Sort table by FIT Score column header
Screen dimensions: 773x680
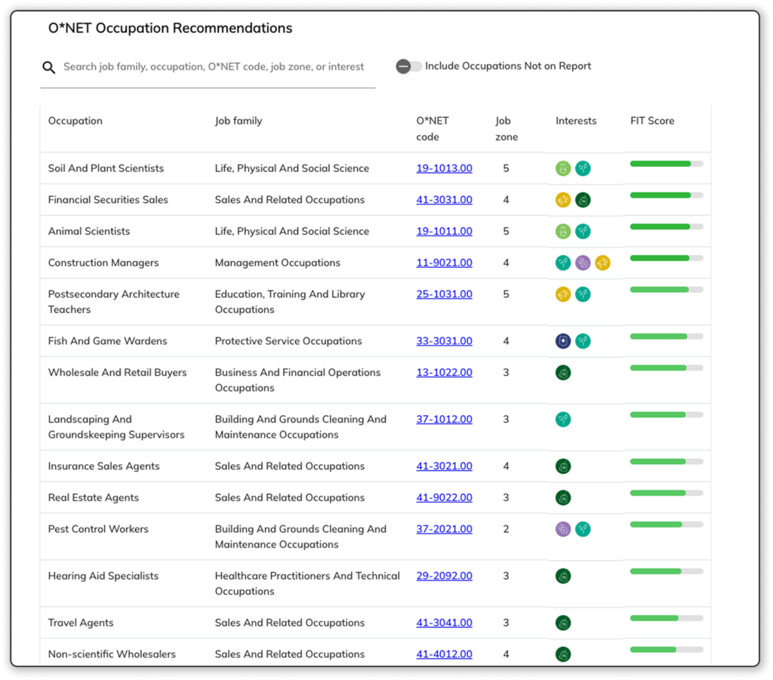click(x=652, y=121)
